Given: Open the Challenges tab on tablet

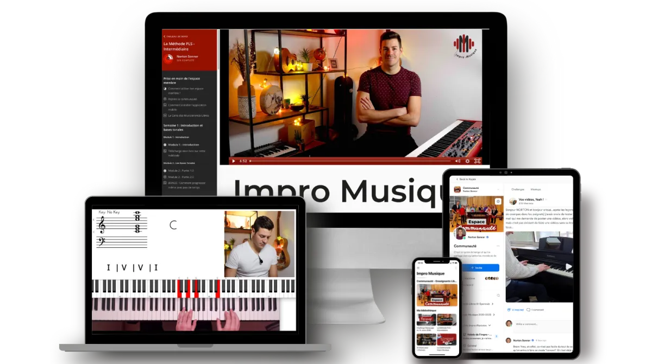Looking at the screenshot, I should coord(518,189).
